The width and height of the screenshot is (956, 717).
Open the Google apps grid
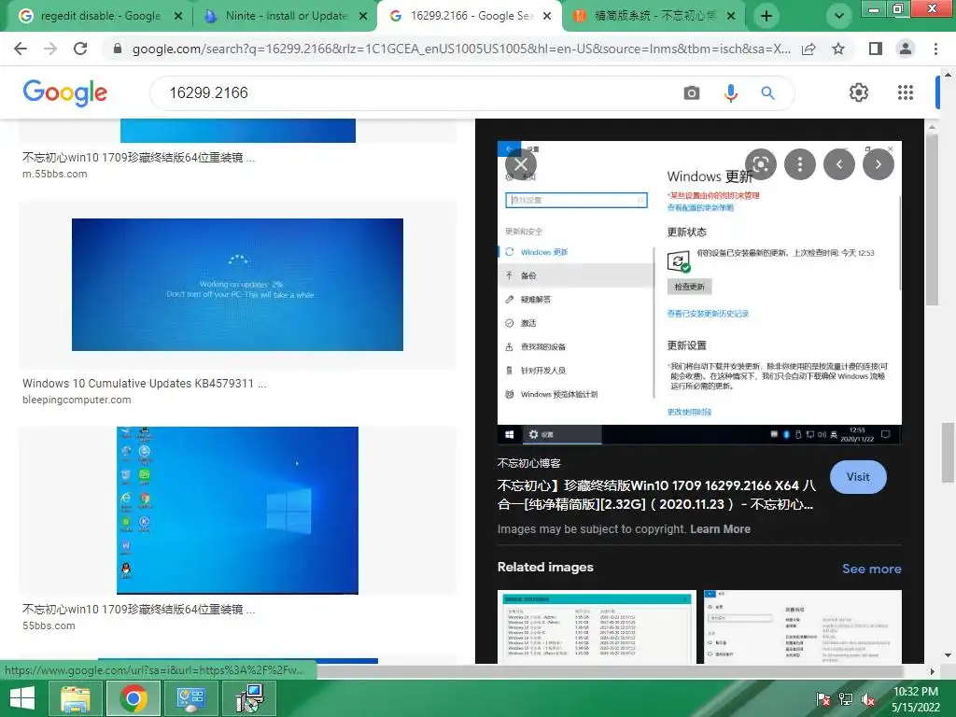pos(906,92)
